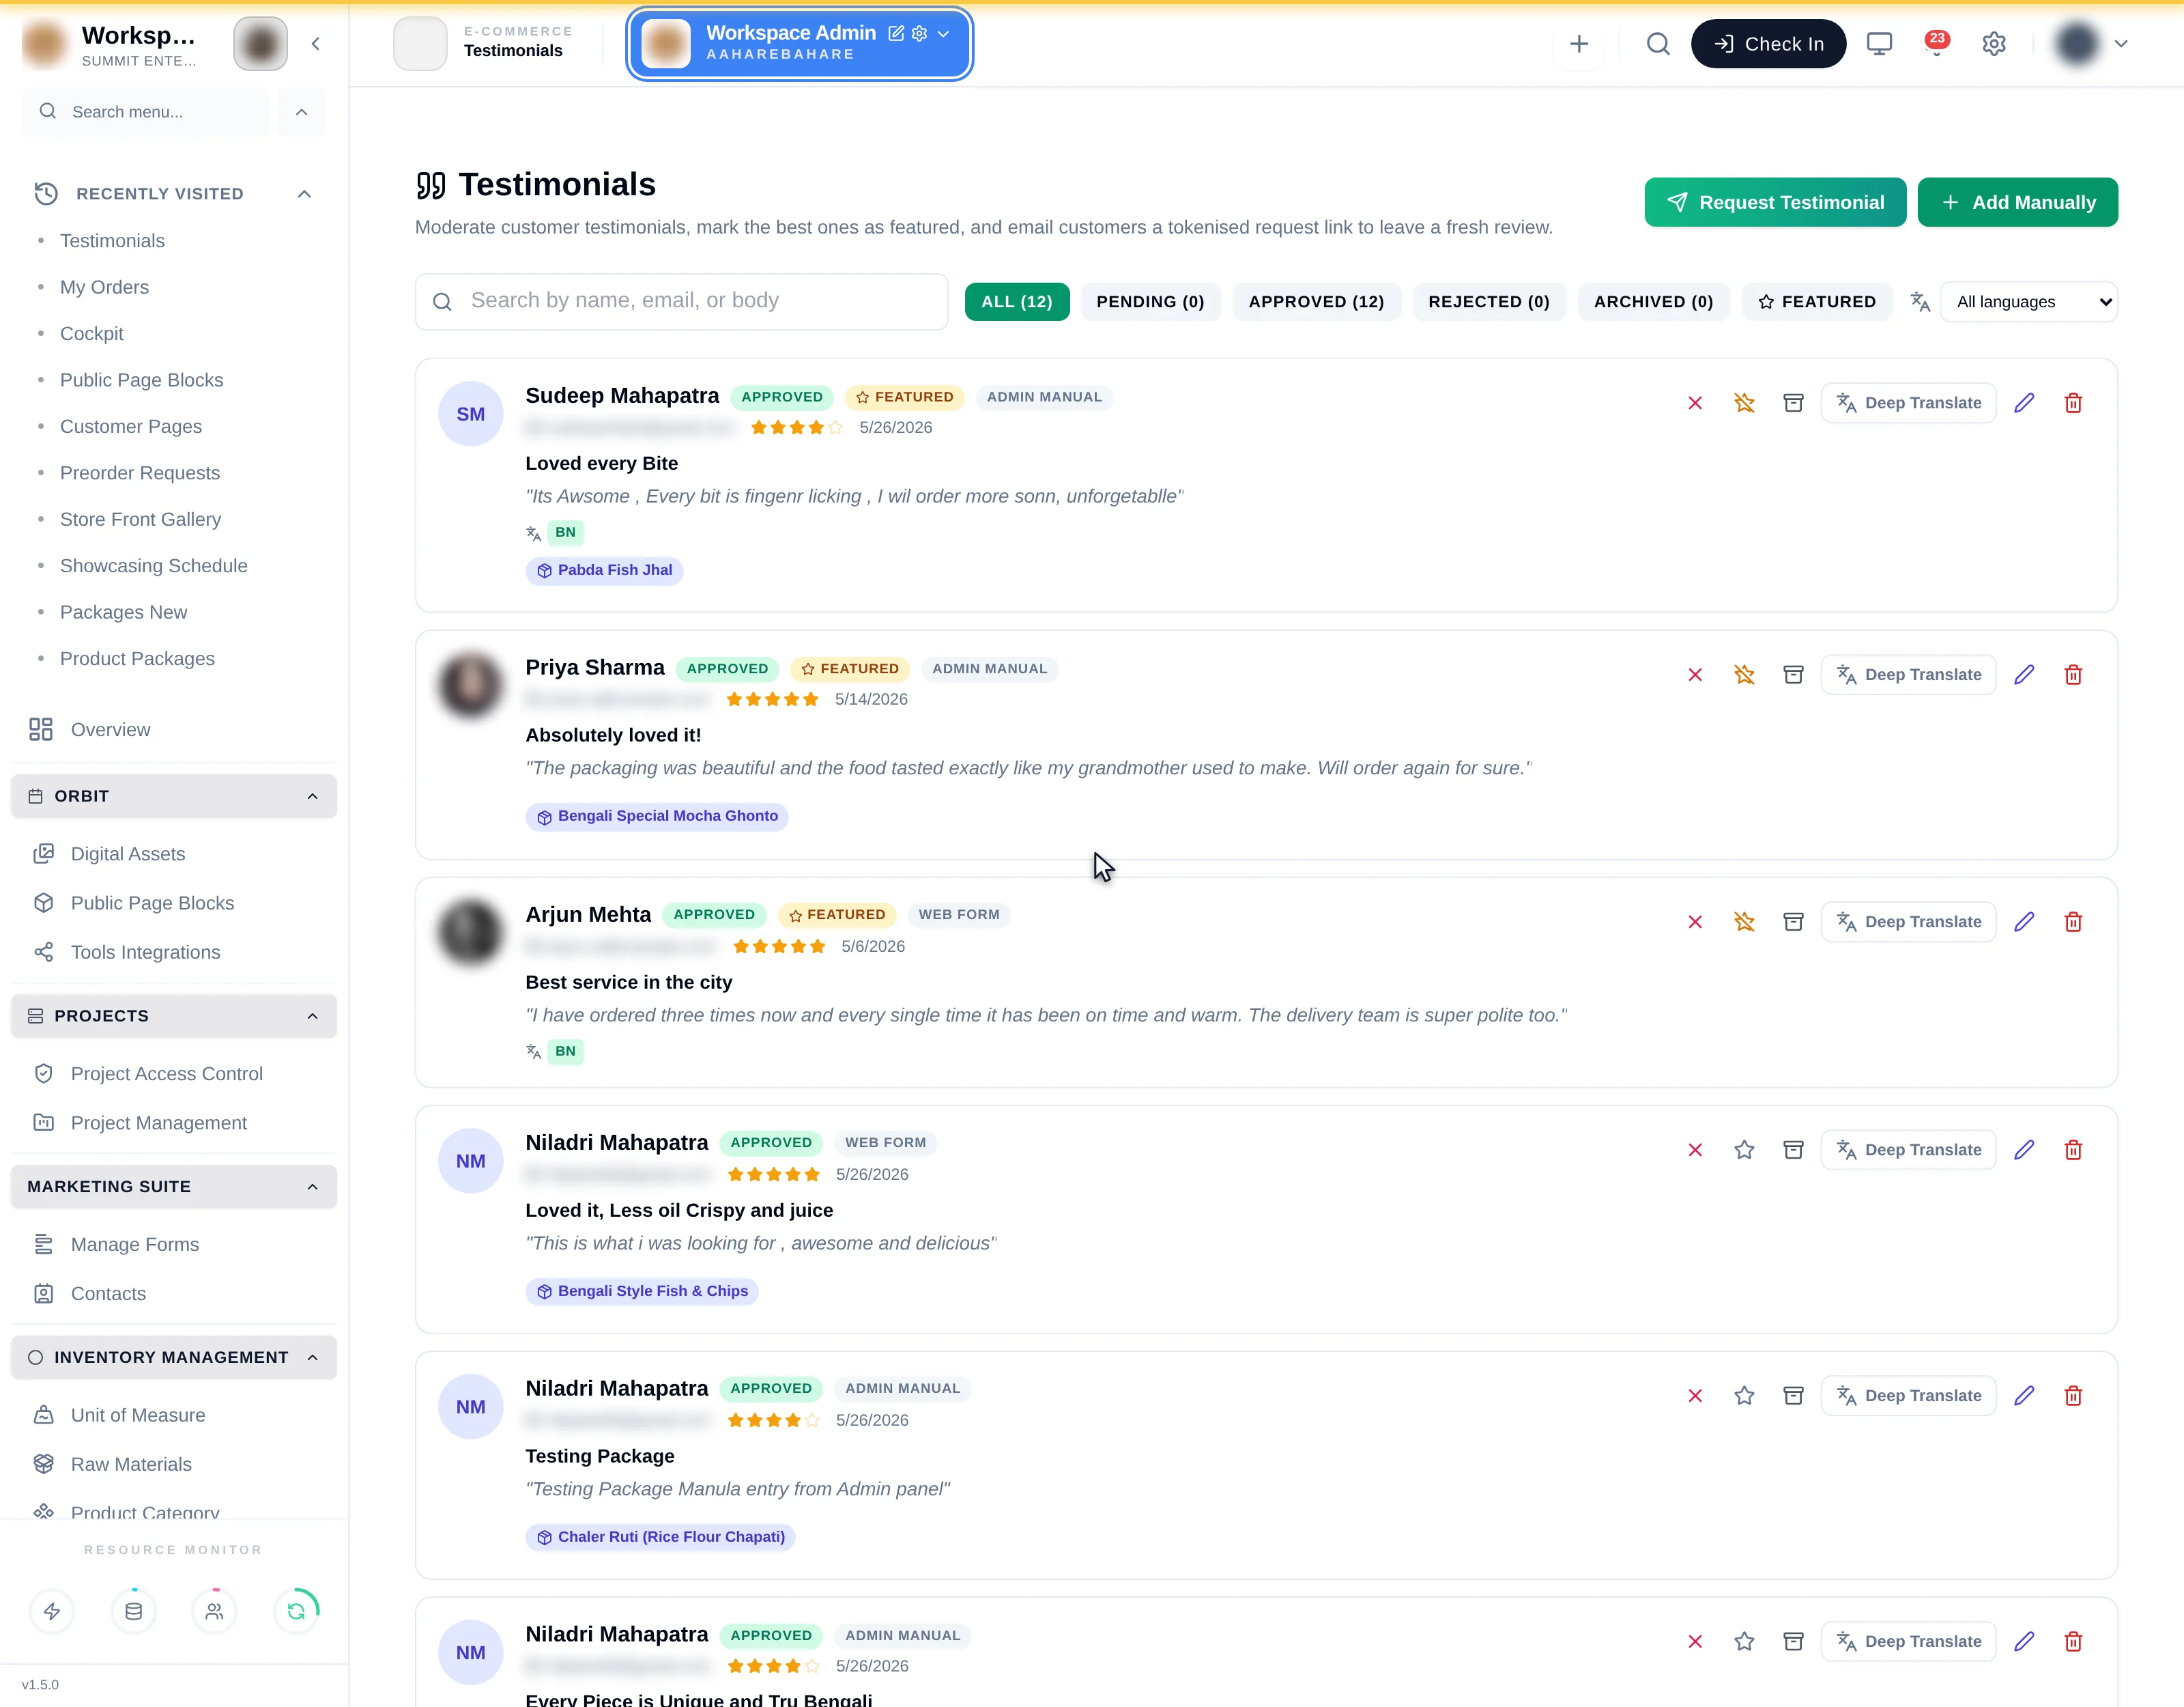This screenshot has height=1707, width=2184.
Task: Reject Priya Sharma's testimonial with X
Action: 1695,675
